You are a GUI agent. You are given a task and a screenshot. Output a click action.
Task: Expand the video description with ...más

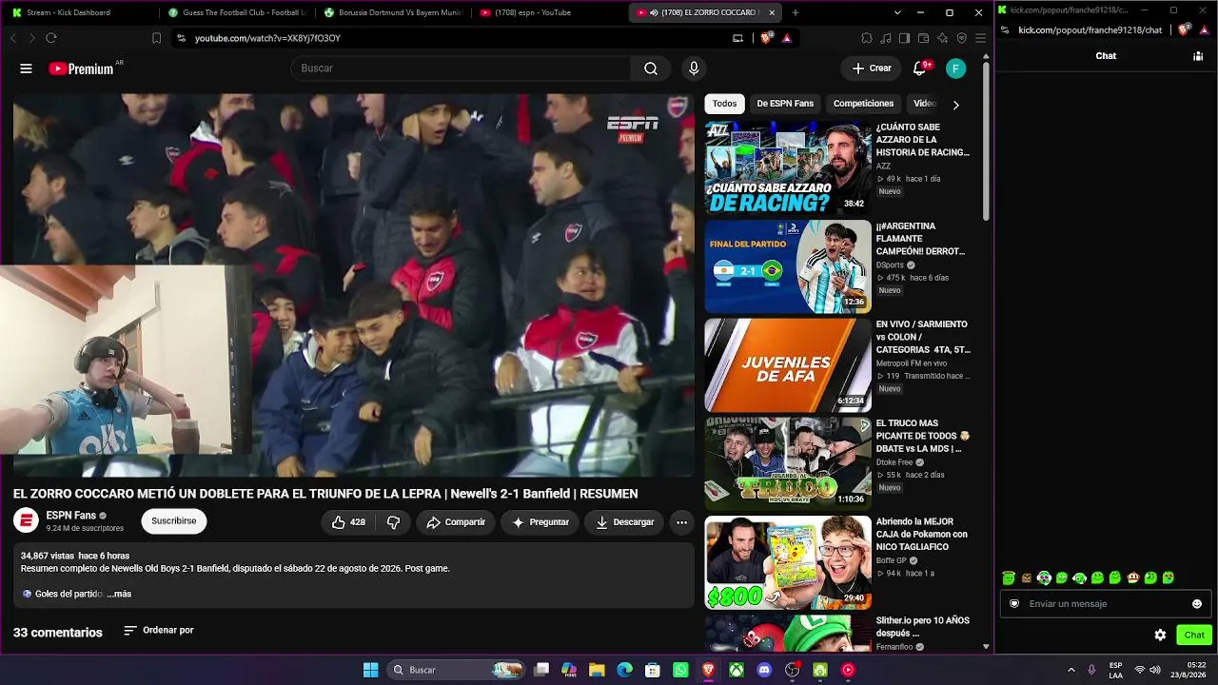(x=119, y=594)
